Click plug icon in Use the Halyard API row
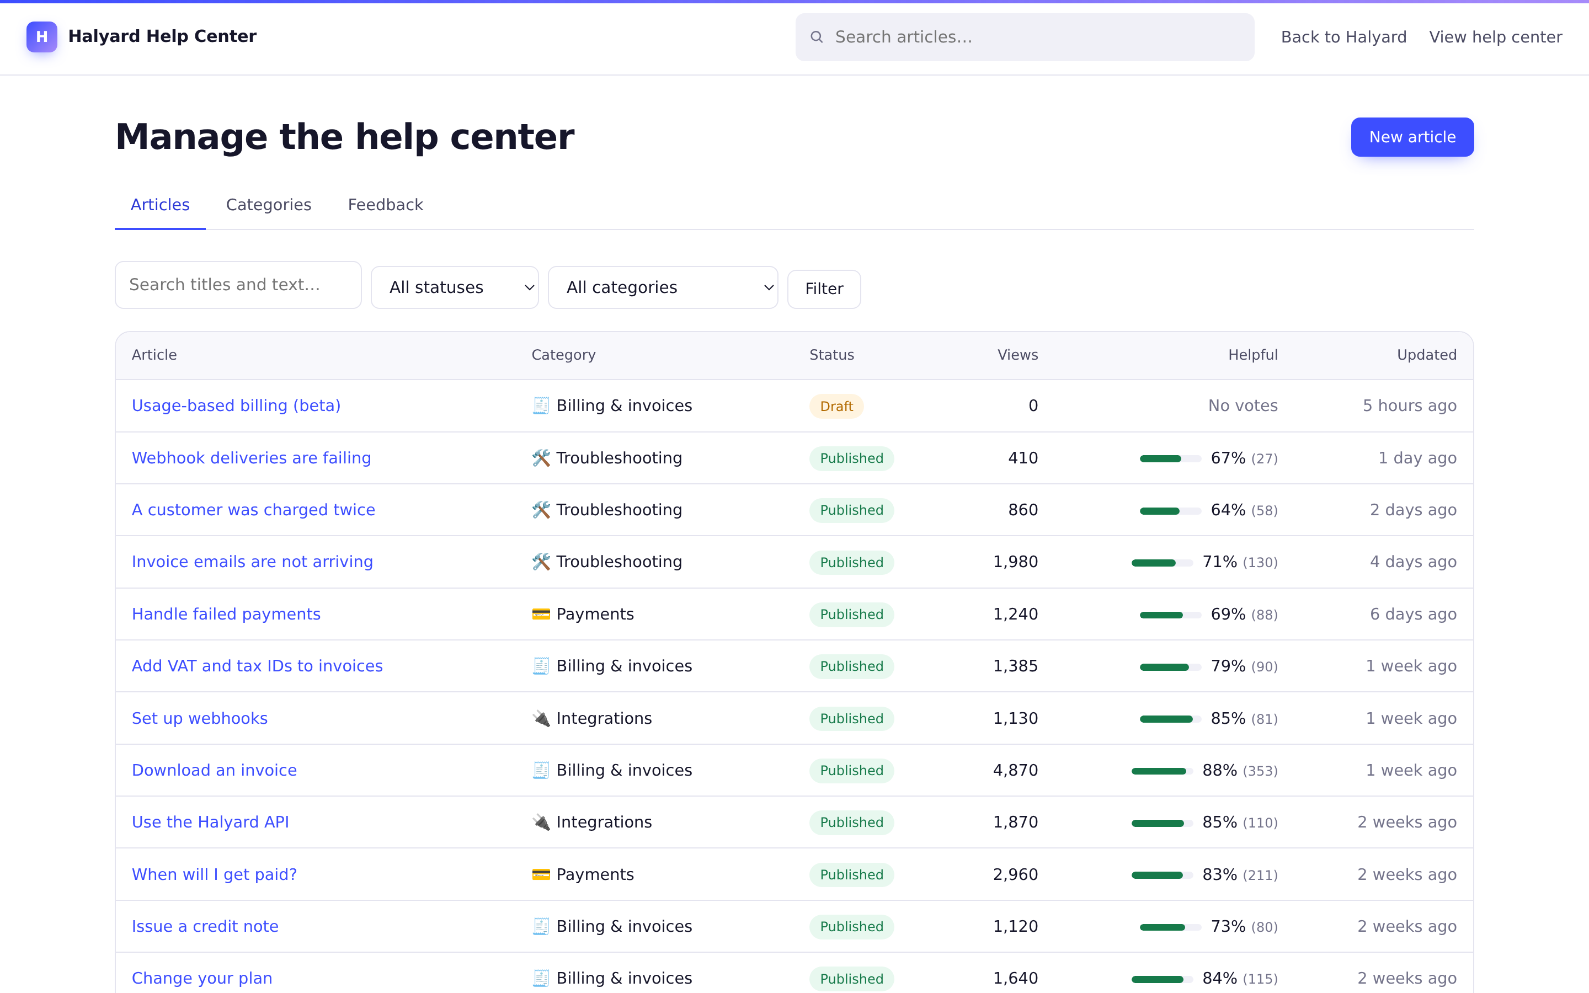The width and height of the screenshot is (1589, 993). [x=540, y=822]
